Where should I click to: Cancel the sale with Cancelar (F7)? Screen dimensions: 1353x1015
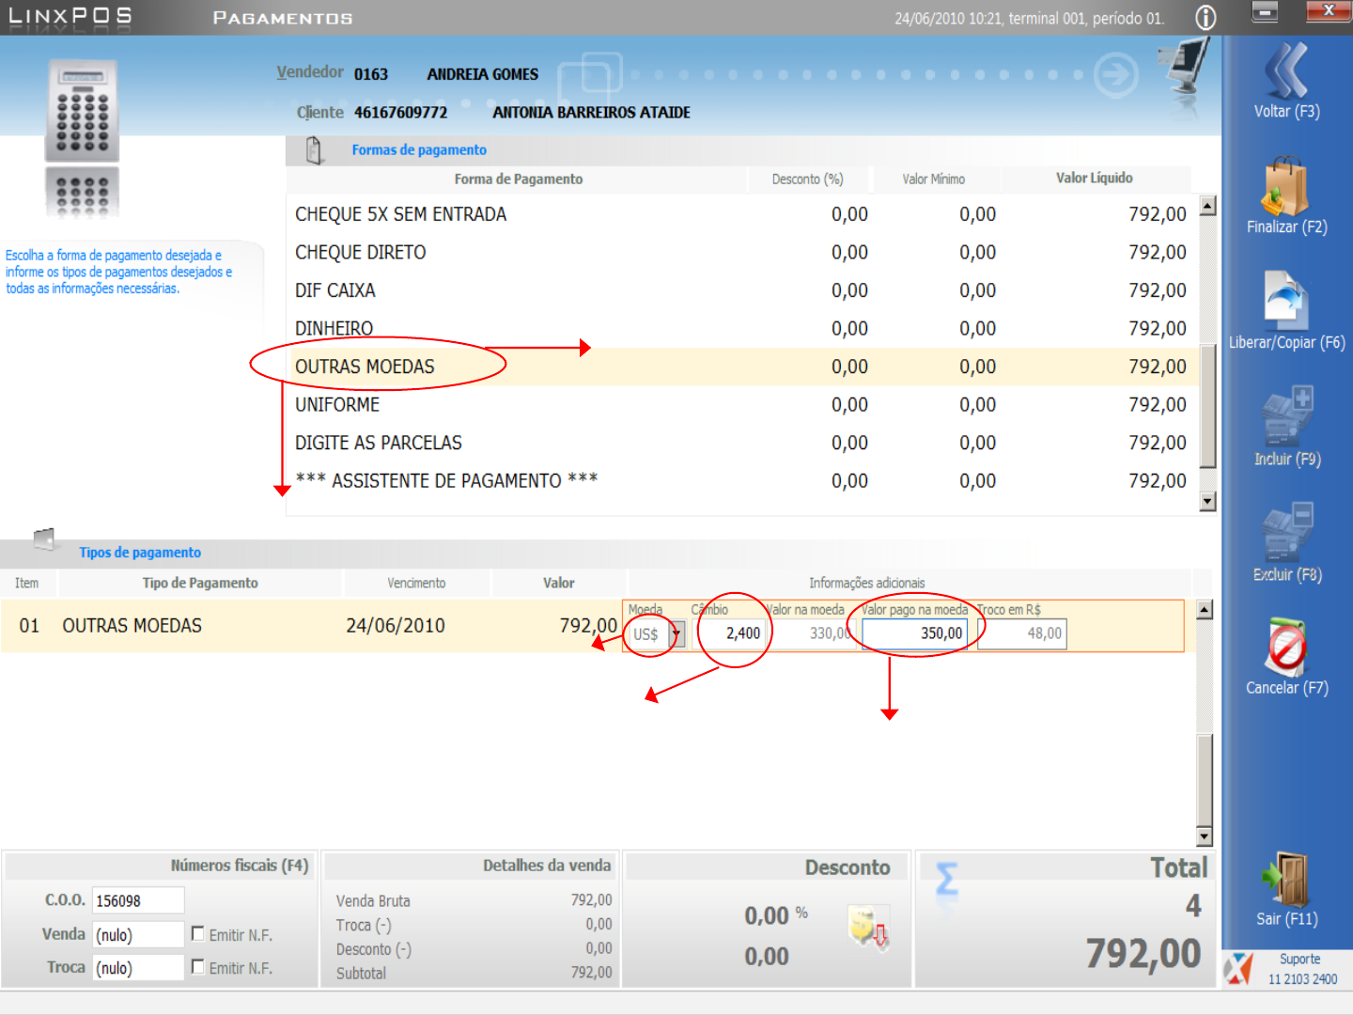[x=1286, y=657]
